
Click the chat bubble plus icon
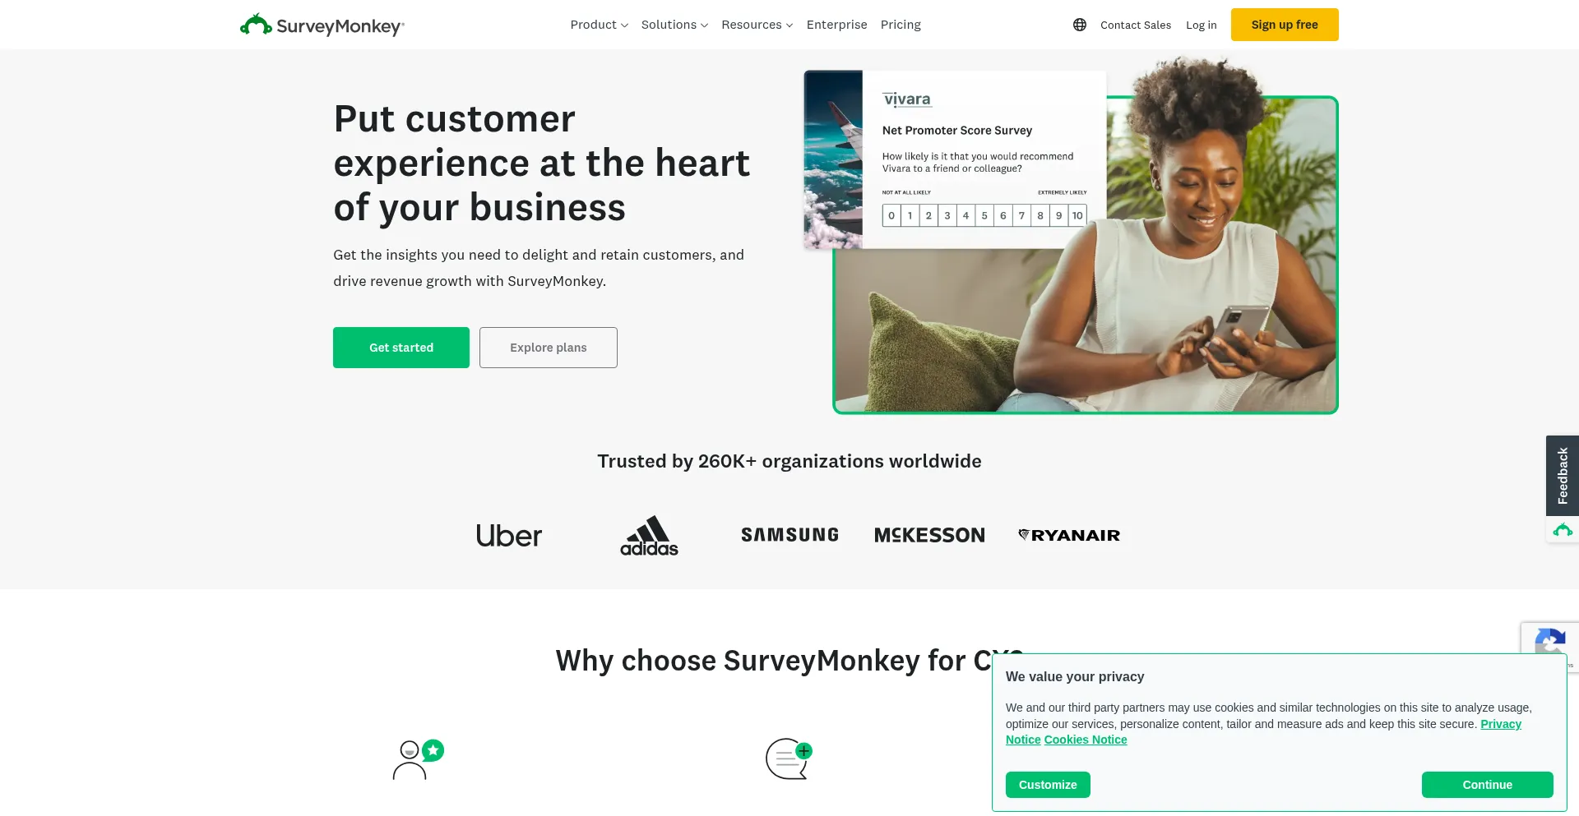(789, 758)
